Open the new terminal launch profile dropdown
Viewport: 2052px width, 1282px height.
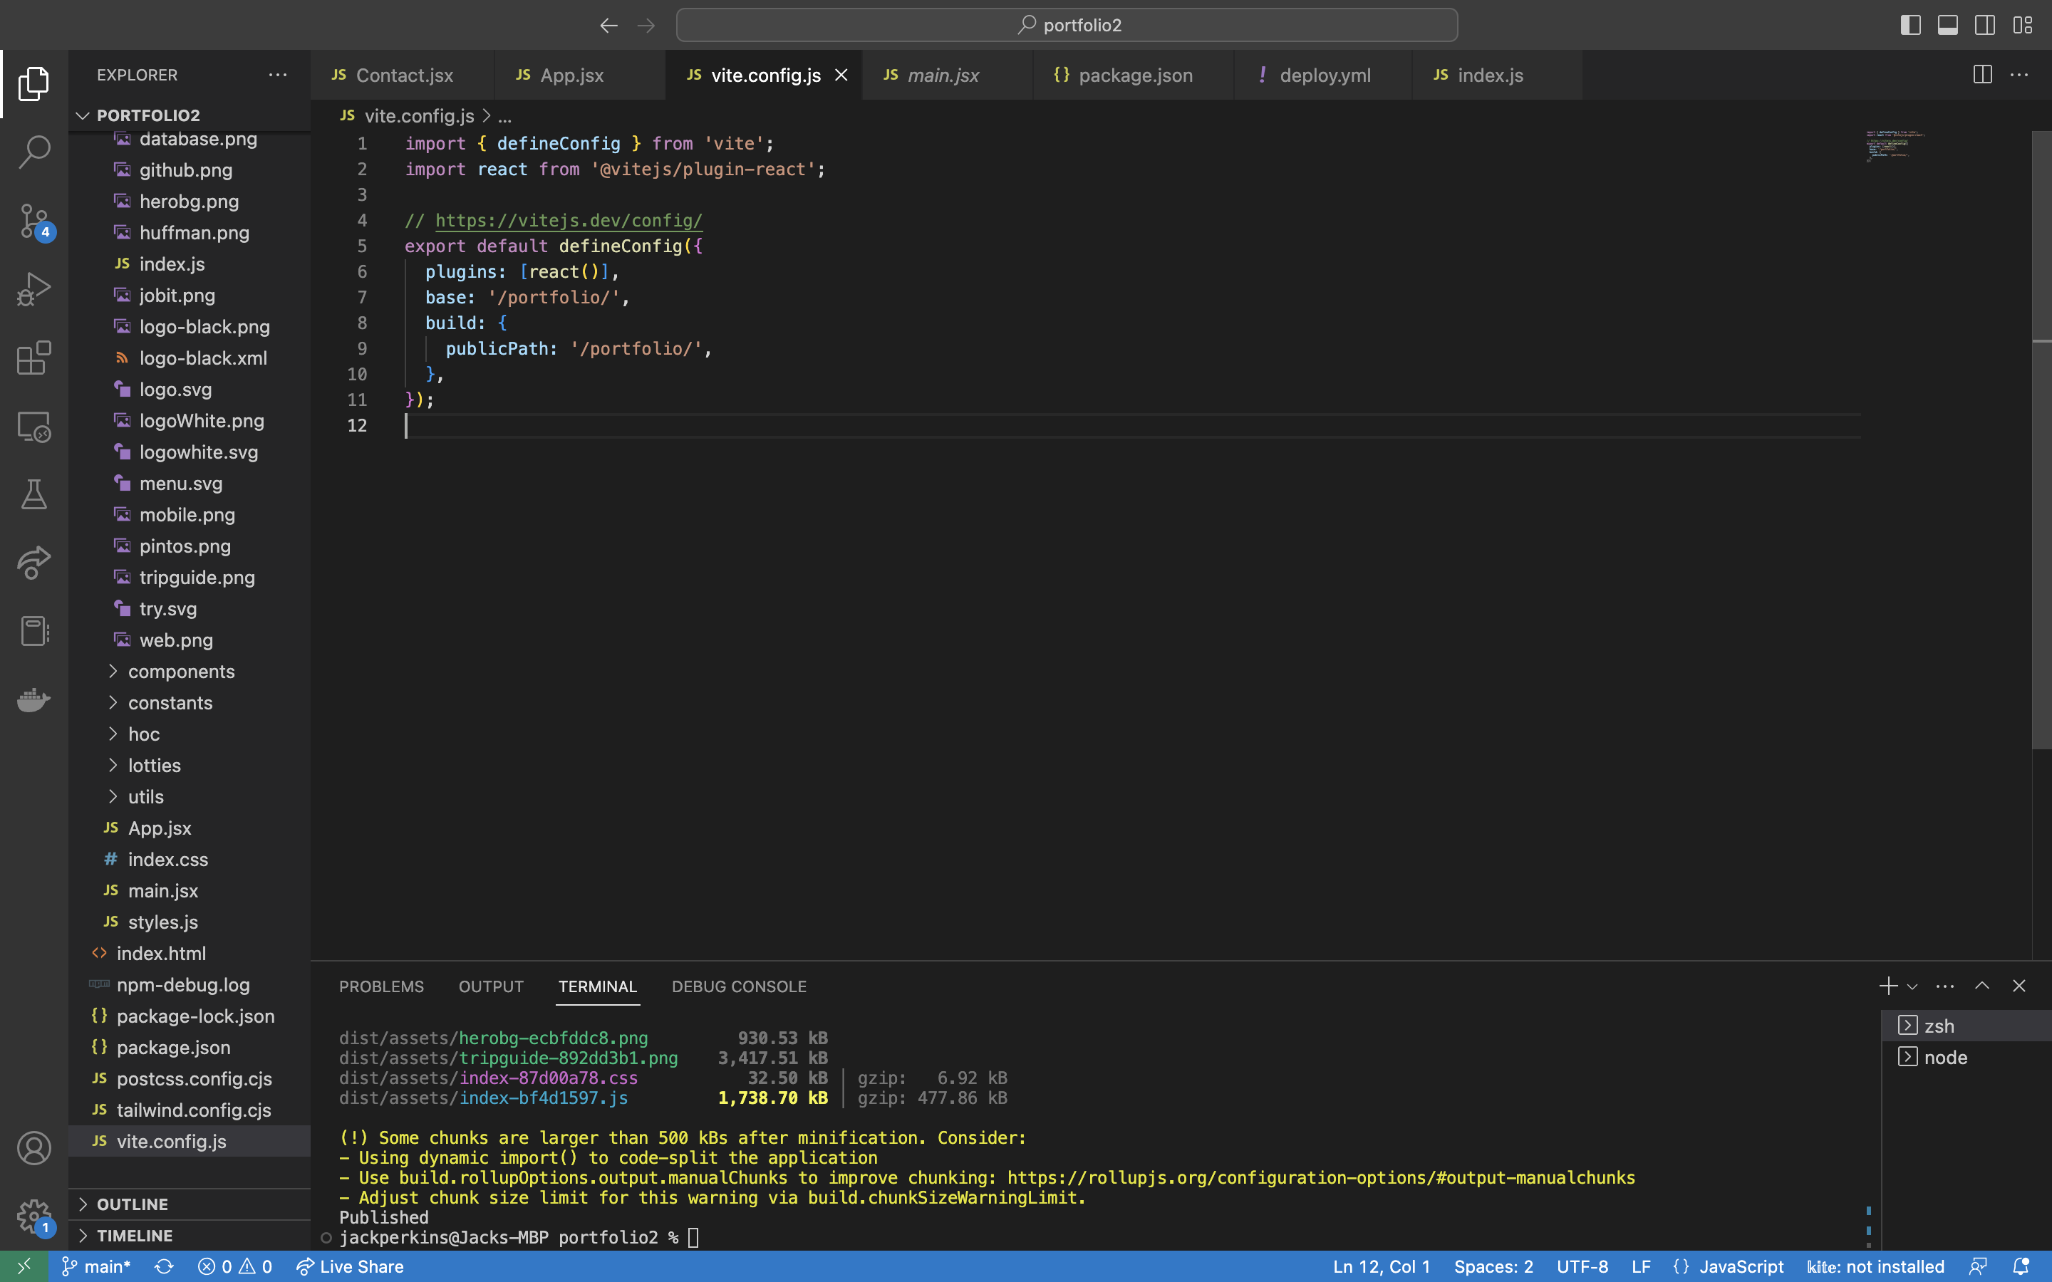pyautogui.click(x=1912, y=986)
